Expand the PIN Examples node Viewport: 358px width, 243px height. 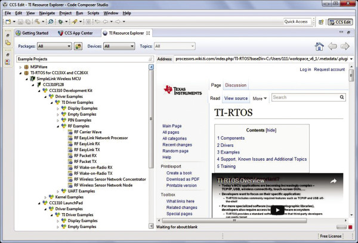click(58, 121)
